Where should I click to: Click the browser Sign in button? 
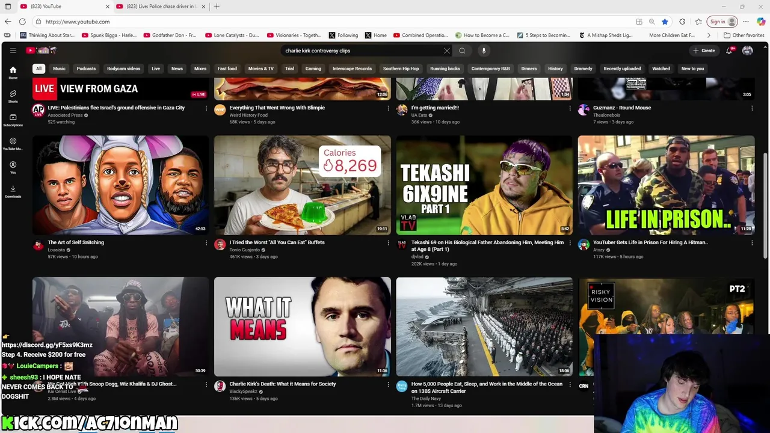coord(722,22)
